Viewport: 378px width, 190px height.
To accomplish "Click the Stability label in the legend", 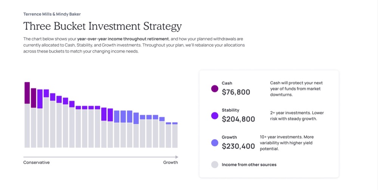I will coord(231,110).
